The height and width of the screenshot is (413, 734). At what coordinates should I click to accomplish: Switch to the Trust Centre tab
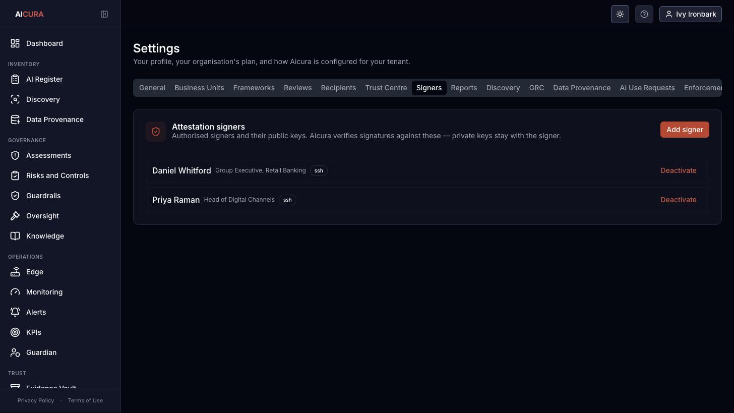coord(386,88)
